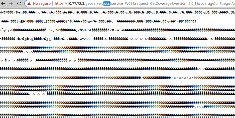Click the 10.77.72.3 host in address bar

(x=76, y=4)
